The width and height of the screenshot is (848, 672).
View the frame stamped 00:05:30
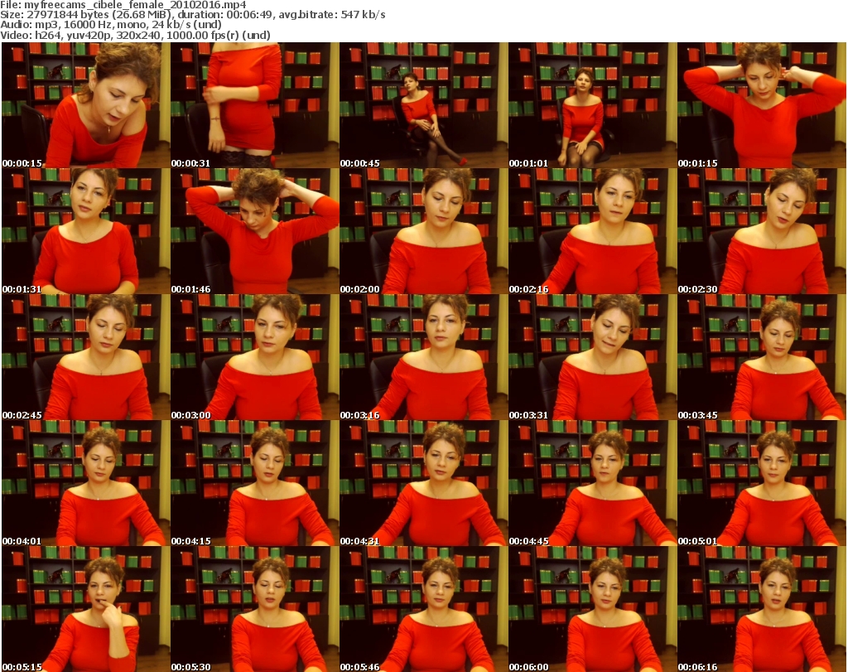pyautogui.click(x=255, y=609)
